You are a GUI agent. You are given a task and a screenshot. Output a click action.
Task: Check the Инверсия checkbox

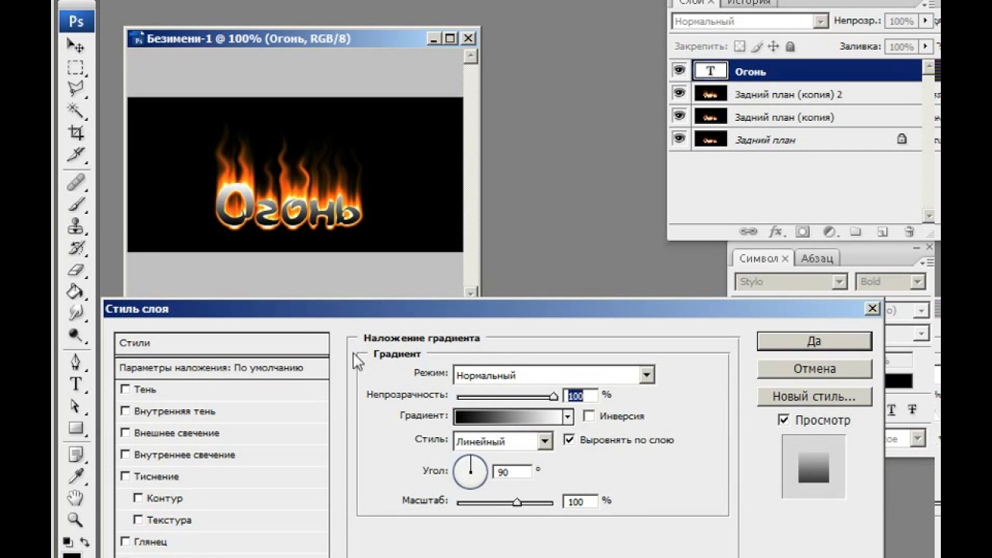tap(589, 416)
